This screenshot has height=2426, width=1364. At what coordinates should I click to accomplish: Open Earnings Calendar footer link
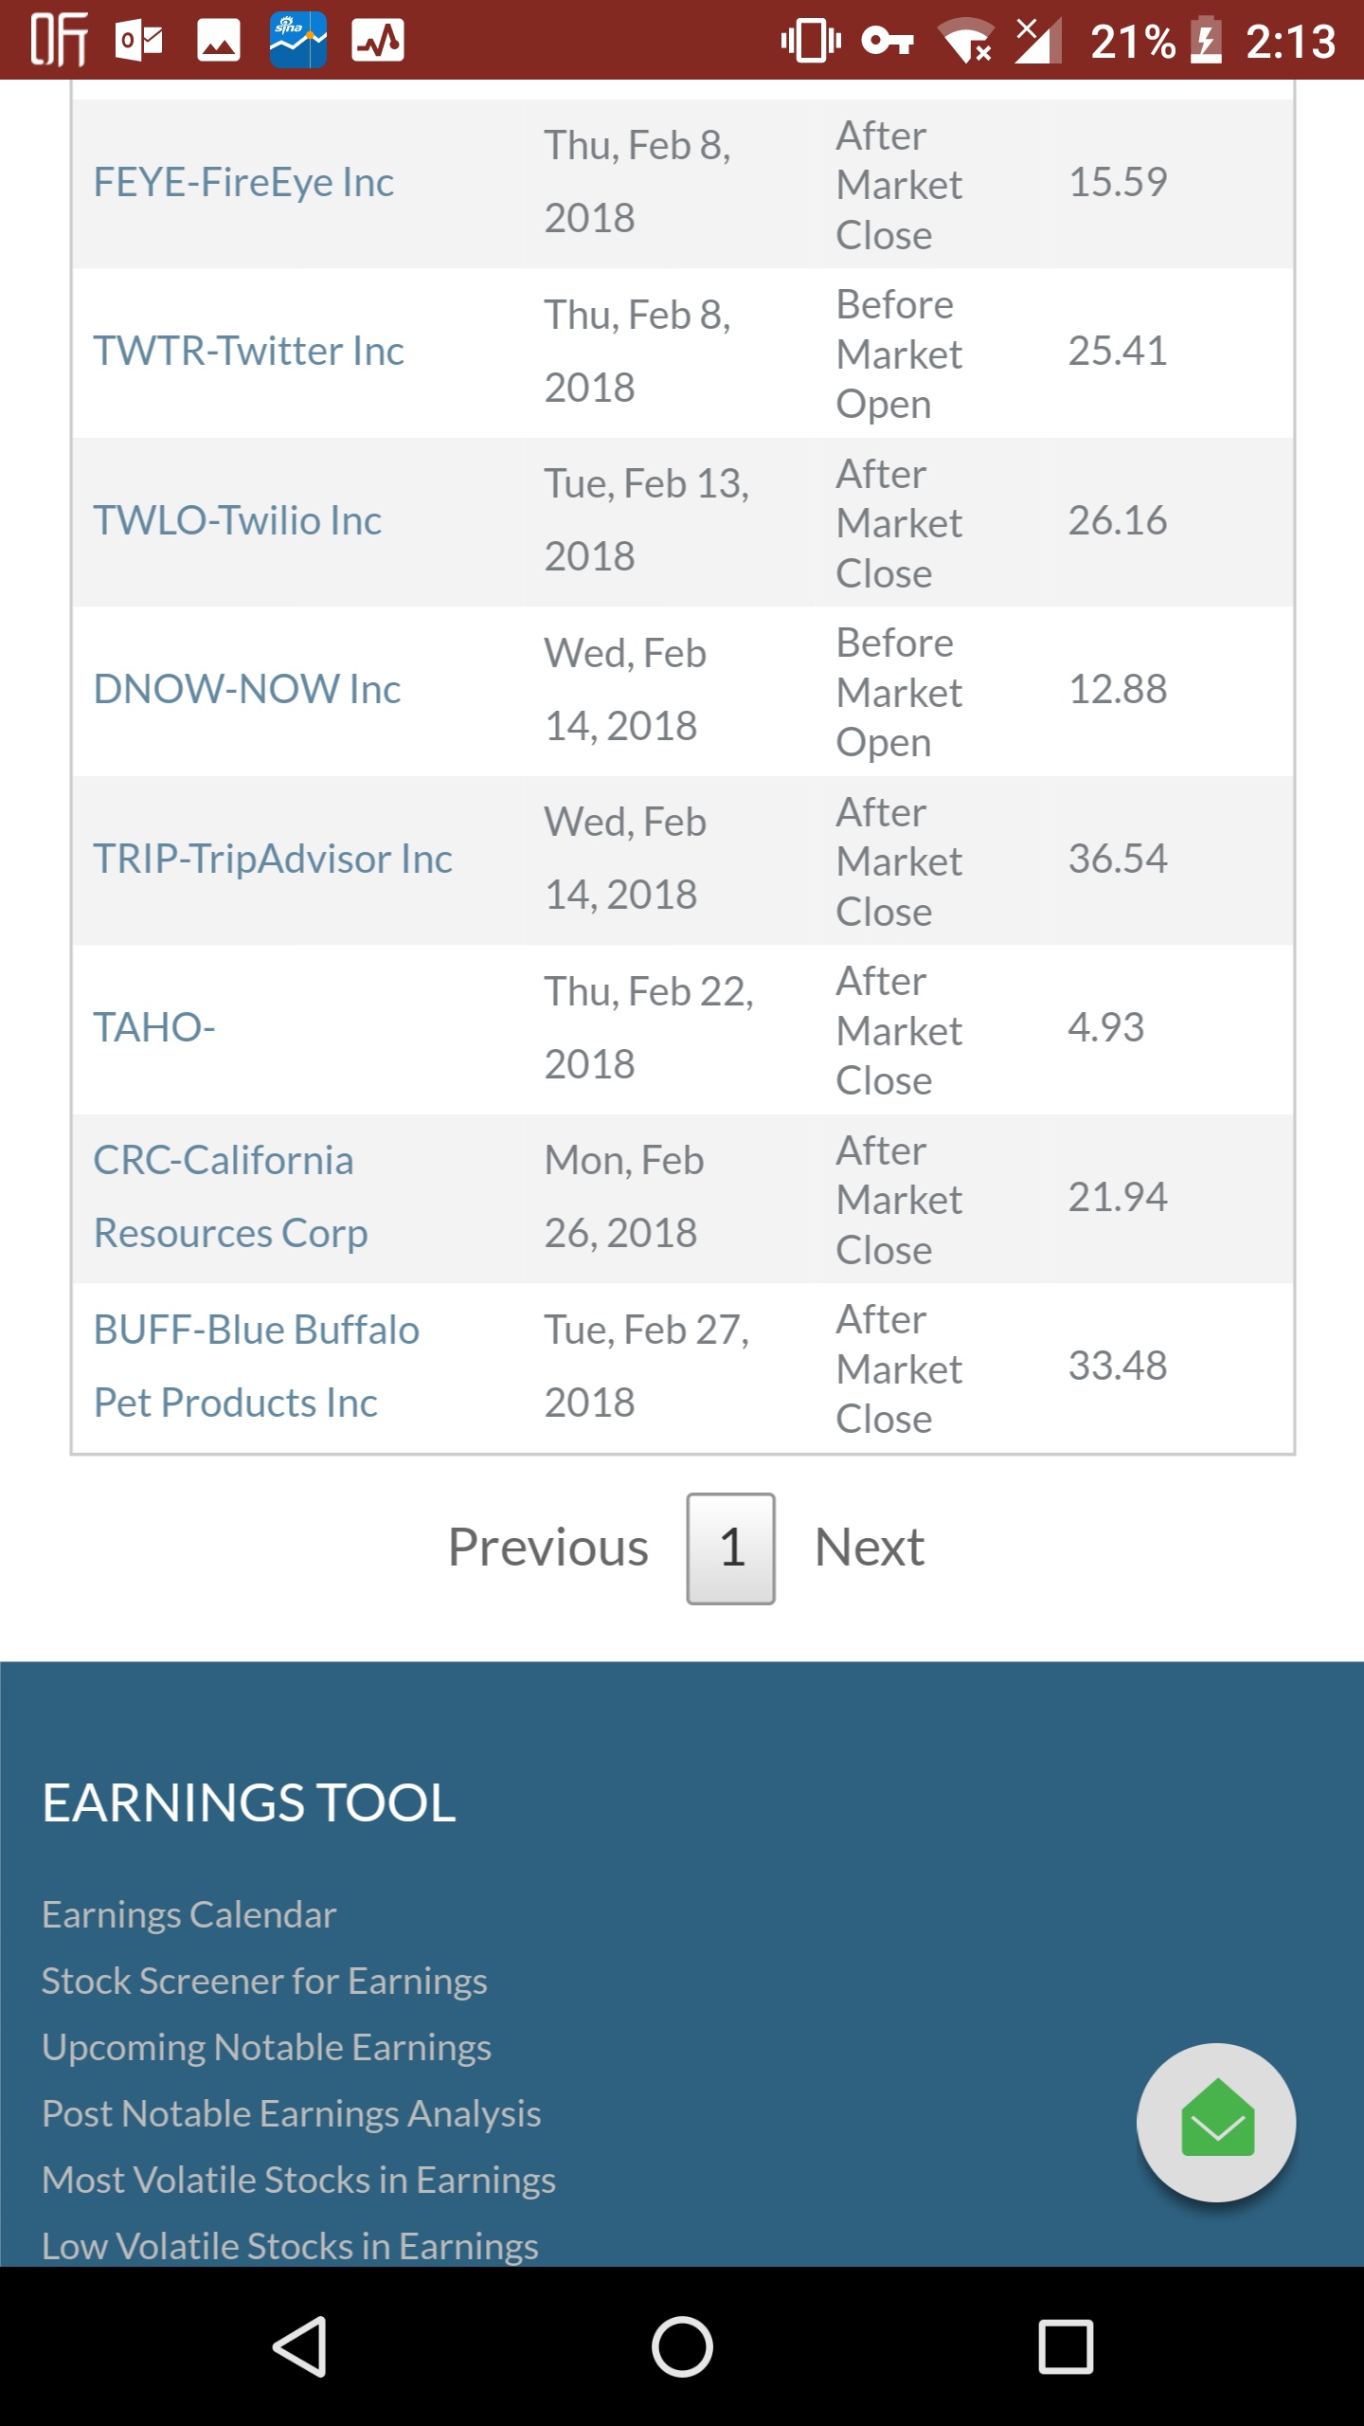[189, 1914]
